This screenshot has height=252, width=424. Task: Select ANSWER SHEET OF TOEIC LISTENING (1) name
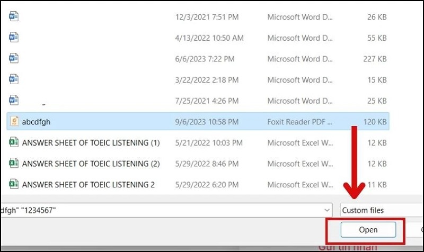click(x=91, y=142)
